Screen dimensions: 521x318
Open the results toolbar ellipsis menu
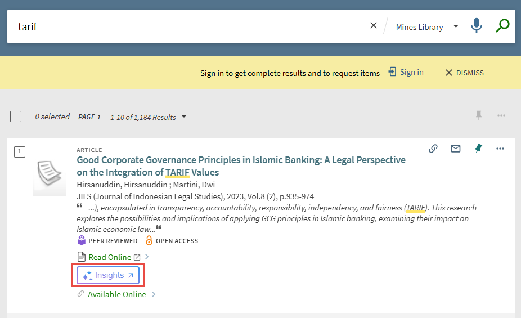pyautogui.click(x=501, y=115)
